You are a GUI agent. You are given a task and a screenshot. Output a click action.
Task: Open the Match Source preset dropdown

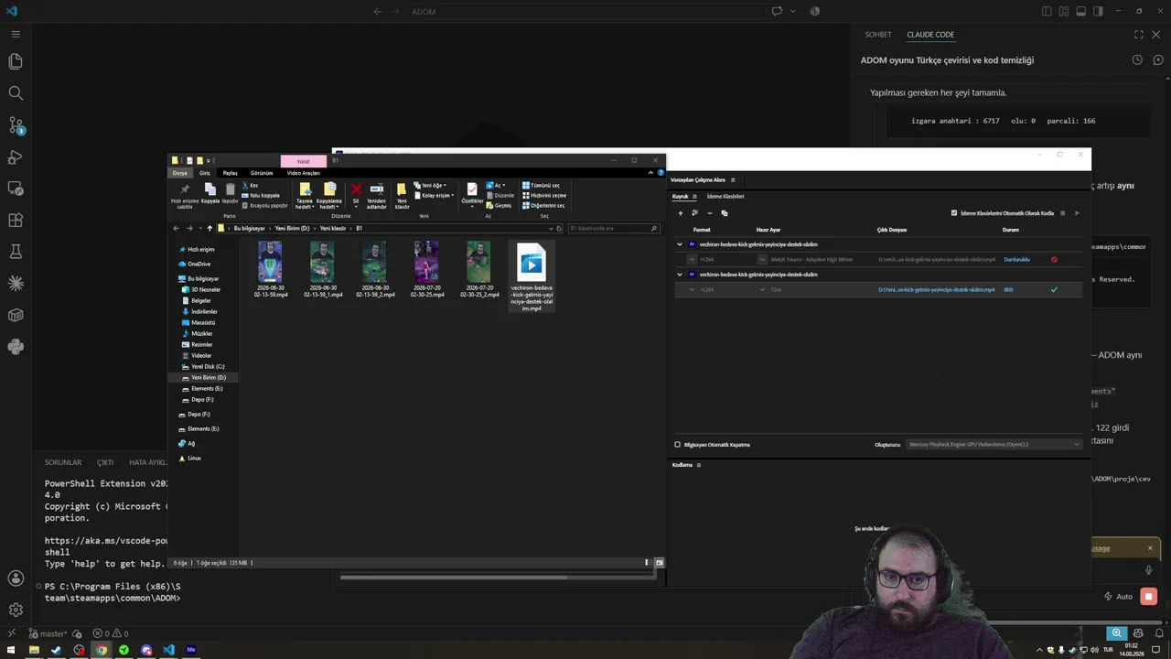pyautogui.click(x=762, y=260)
